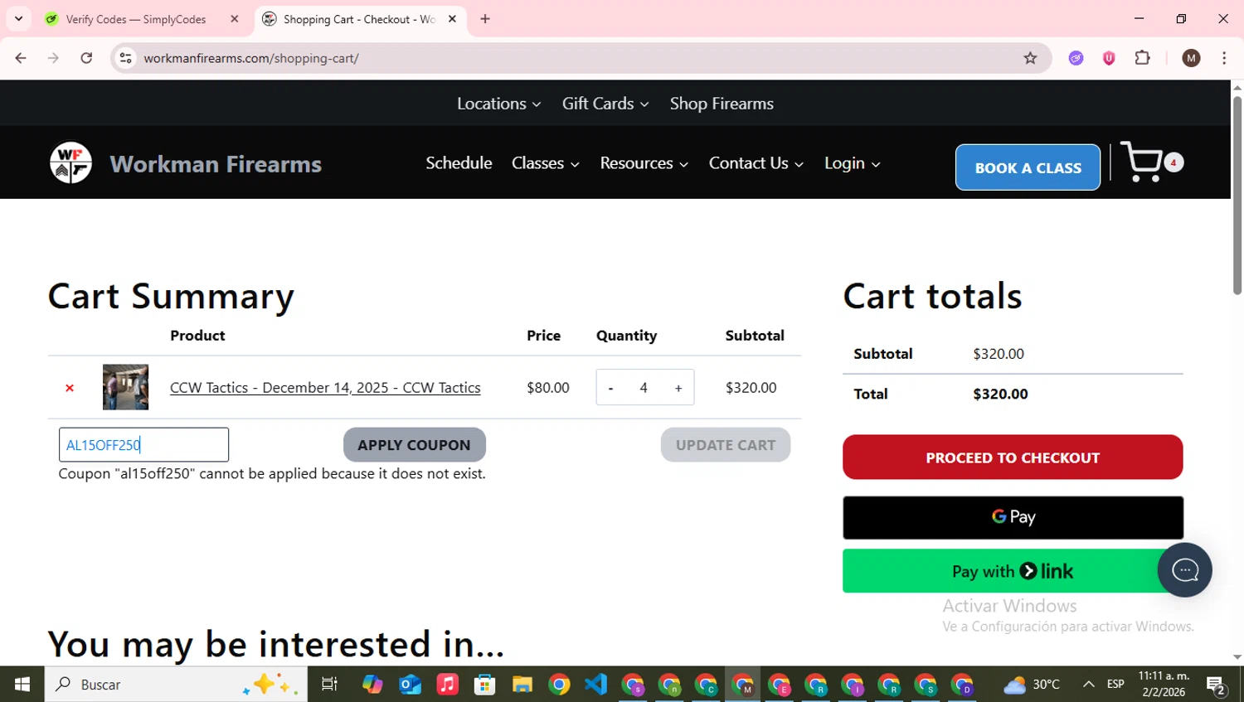The image size is (1244, 702).
Task: Click PROCEED TO CHECKOUT
Action: [x=1013, y=458]
